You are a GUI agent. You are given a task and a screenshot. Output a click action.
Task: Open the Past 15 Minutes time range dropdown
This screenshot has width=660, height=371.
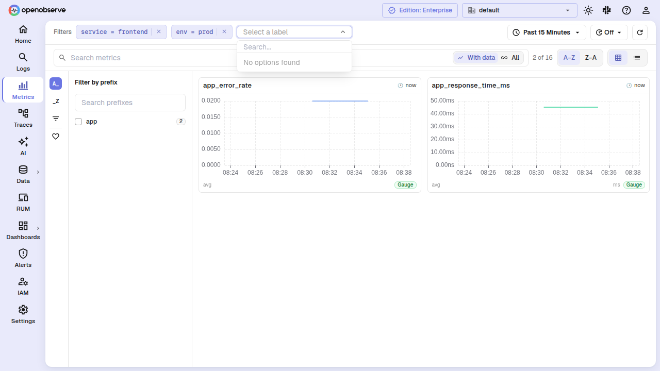click(547, 32)
